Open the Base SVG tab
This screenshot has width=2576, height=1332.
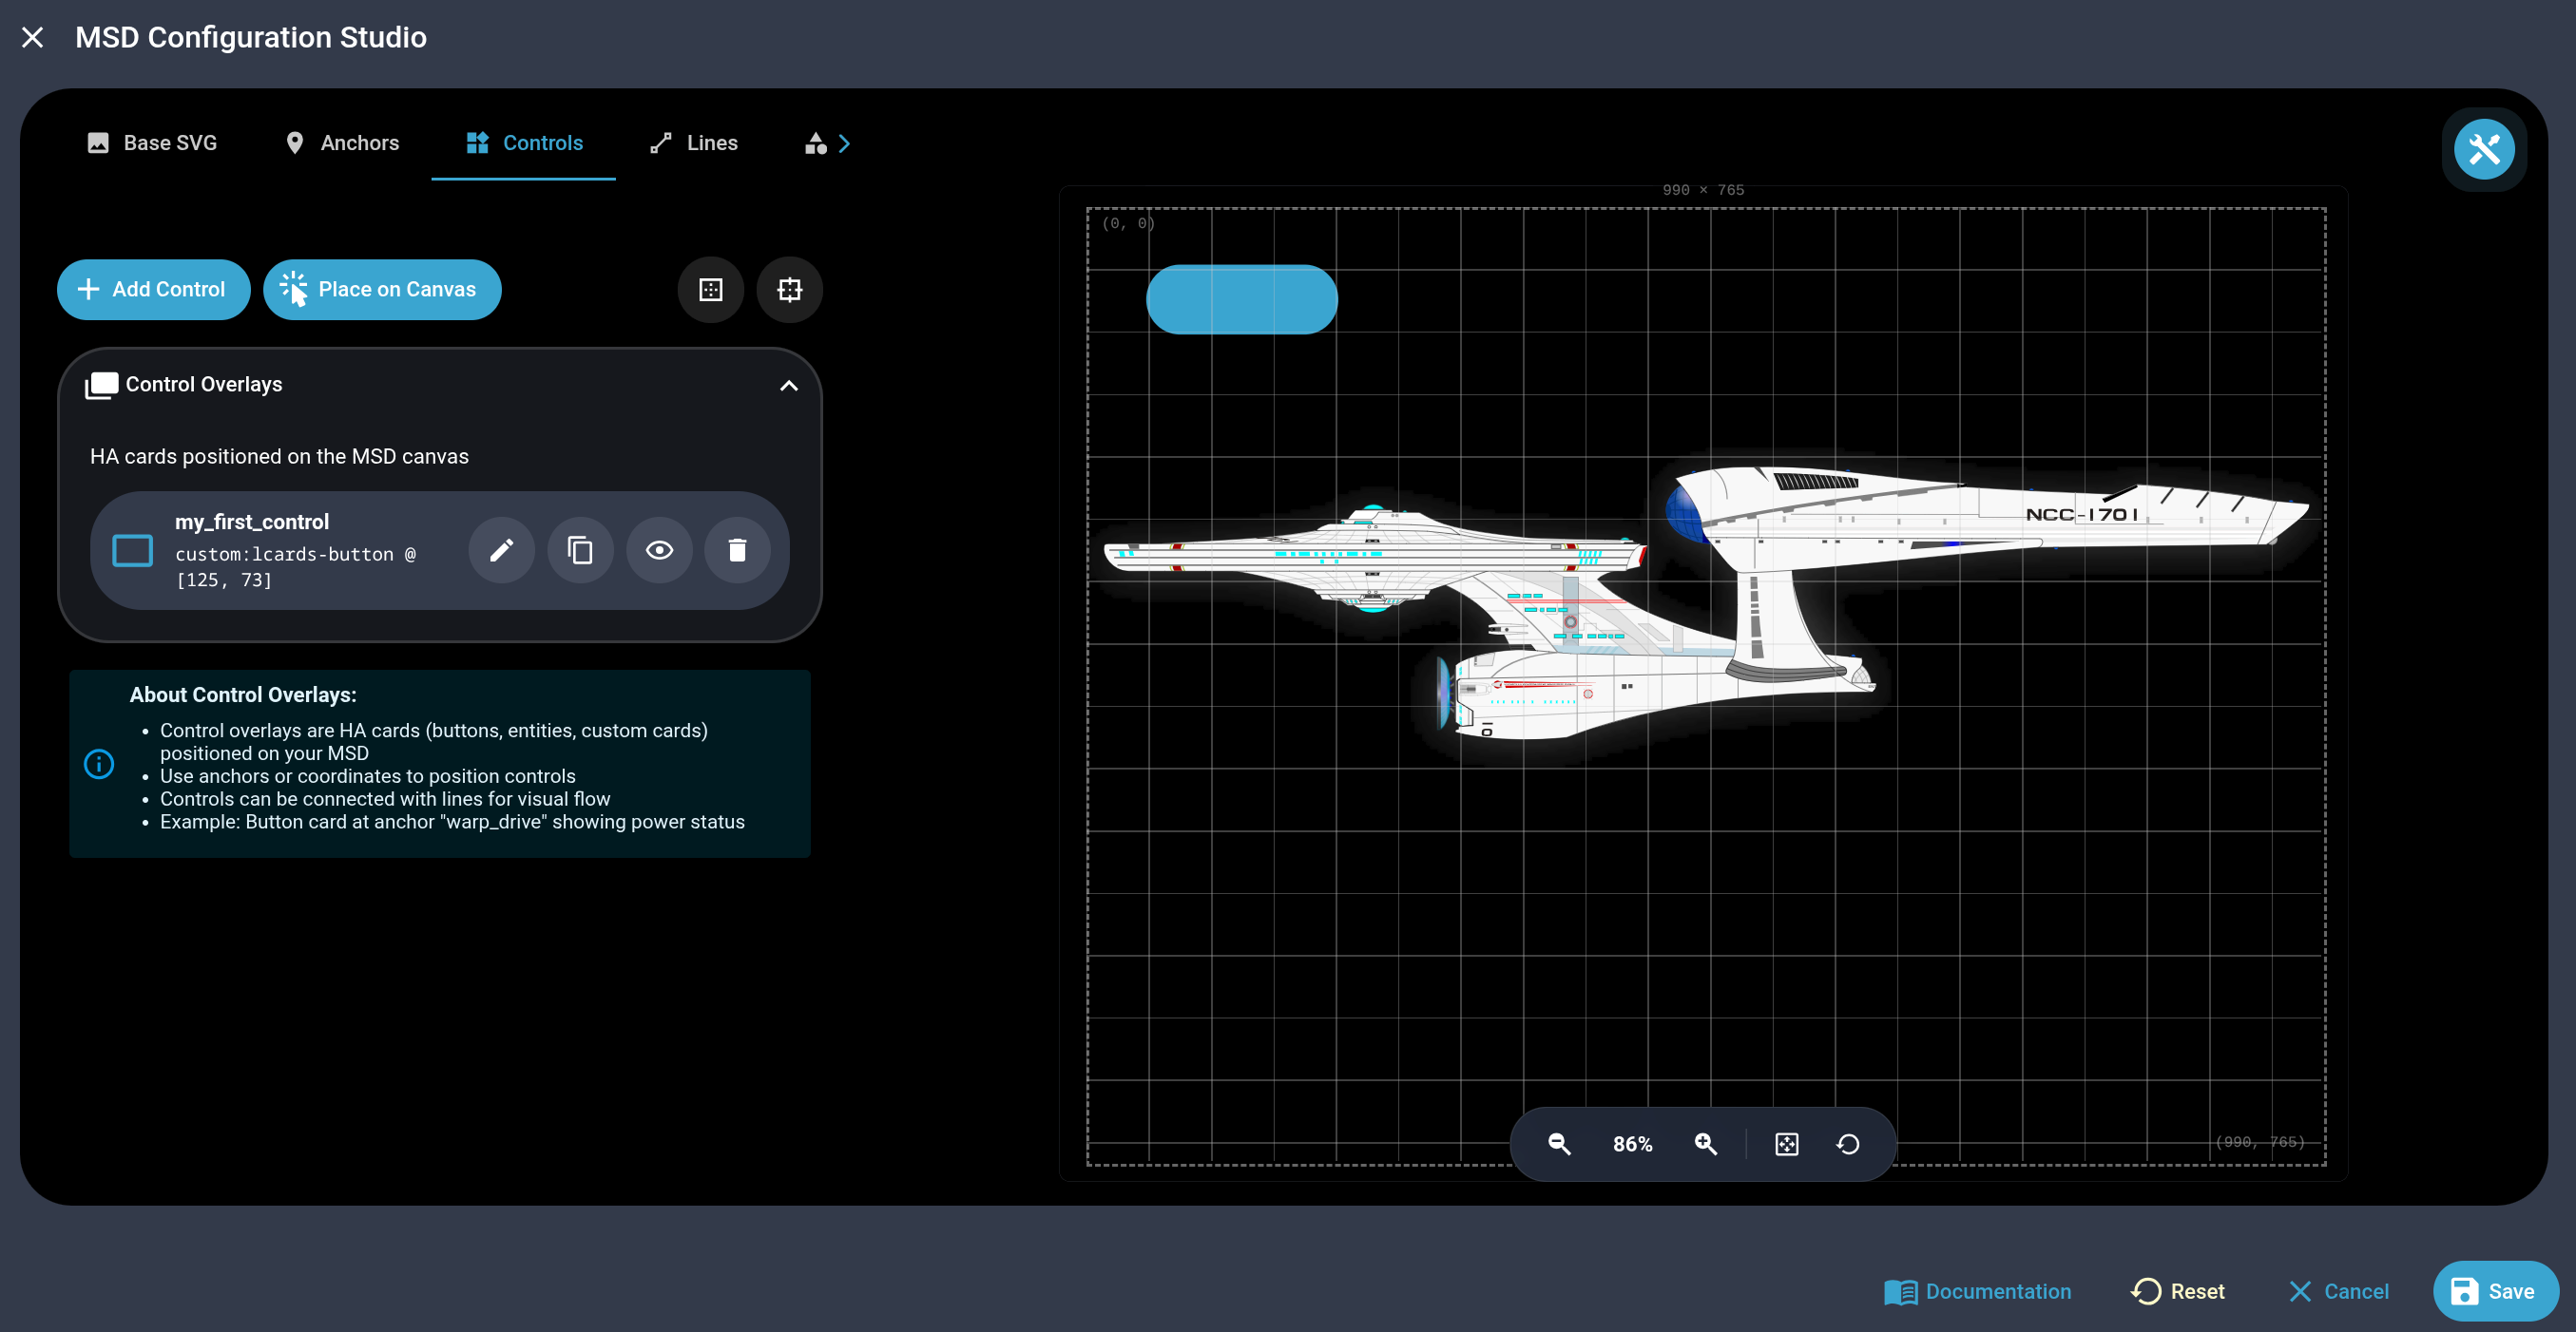tap(152, 143)
